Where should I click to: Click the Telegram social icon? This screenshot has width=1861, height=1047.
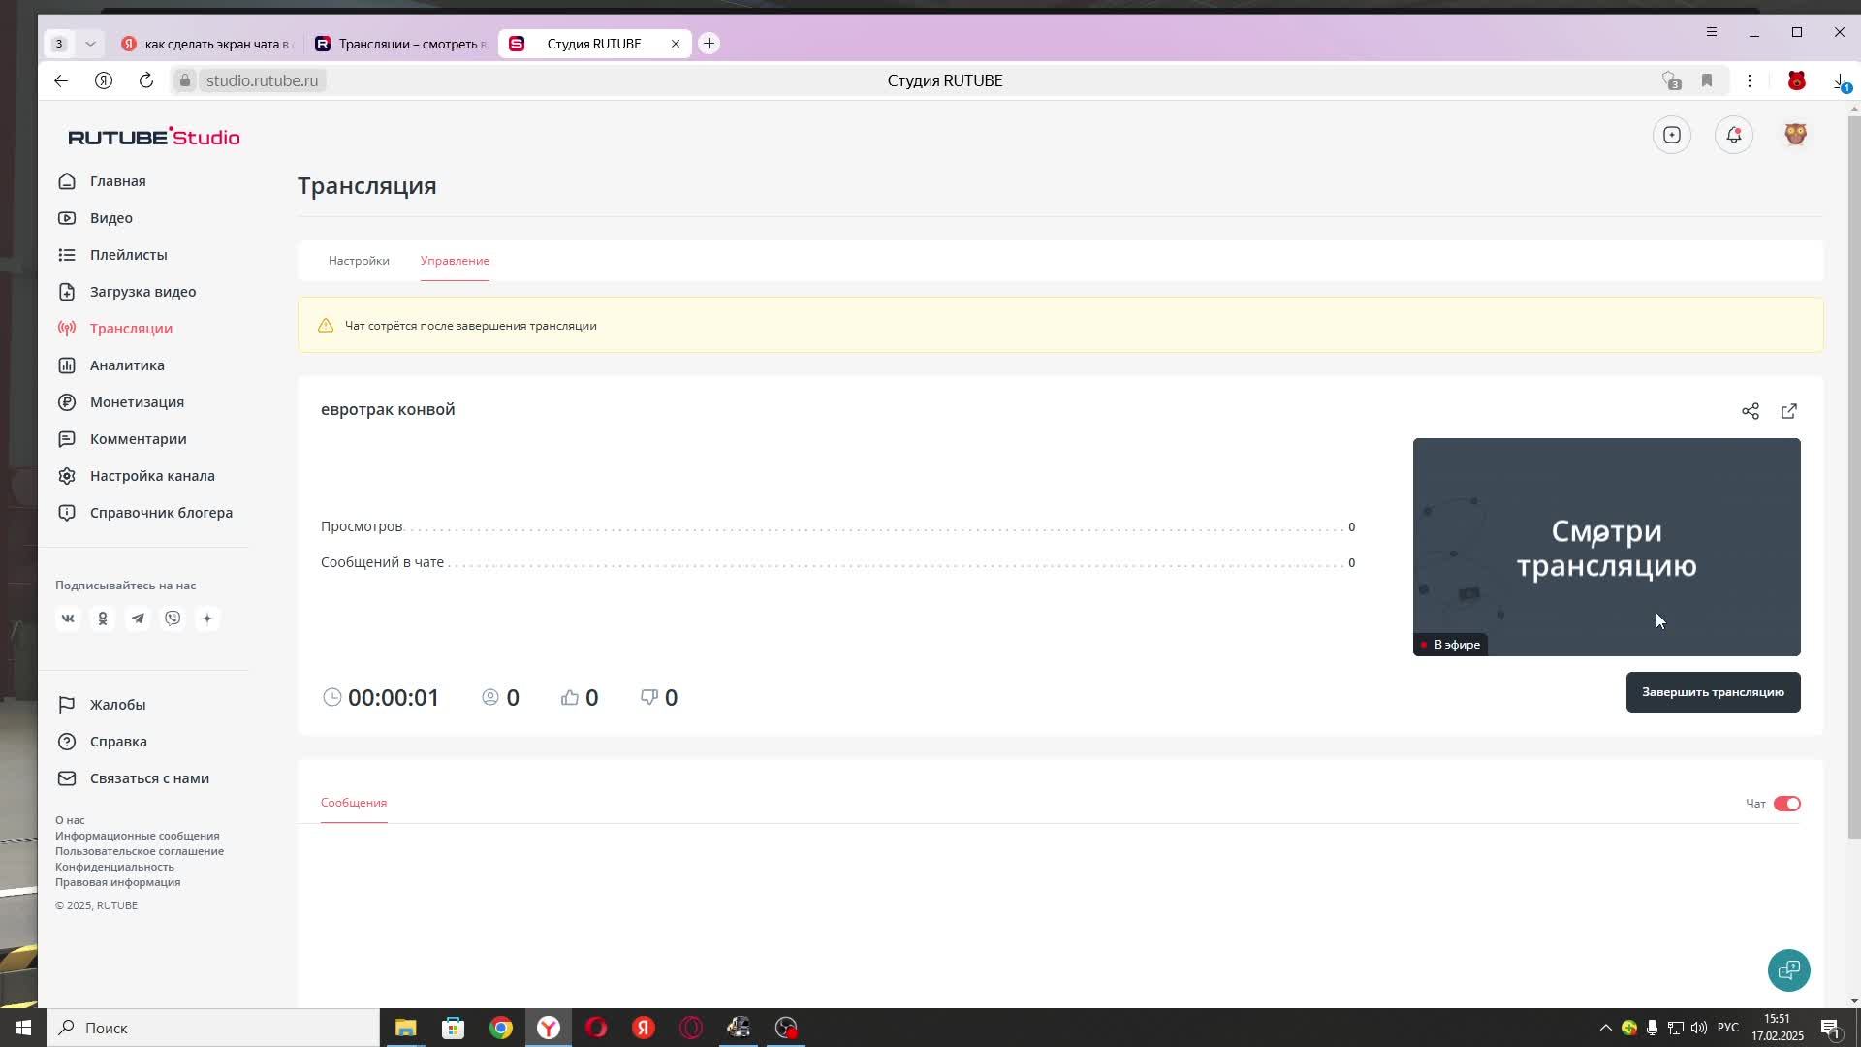[x=138, y=619]
